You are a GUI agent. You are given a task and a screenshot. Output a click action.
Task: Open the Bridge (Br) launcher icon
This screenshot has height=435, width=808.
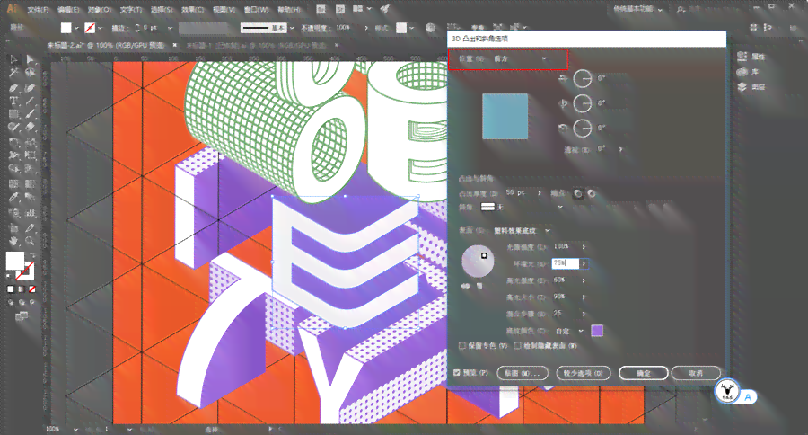321,9
